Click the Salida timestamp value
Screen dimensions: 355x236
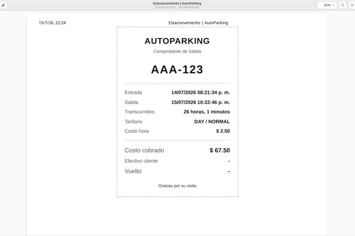[x=201, y=102]
